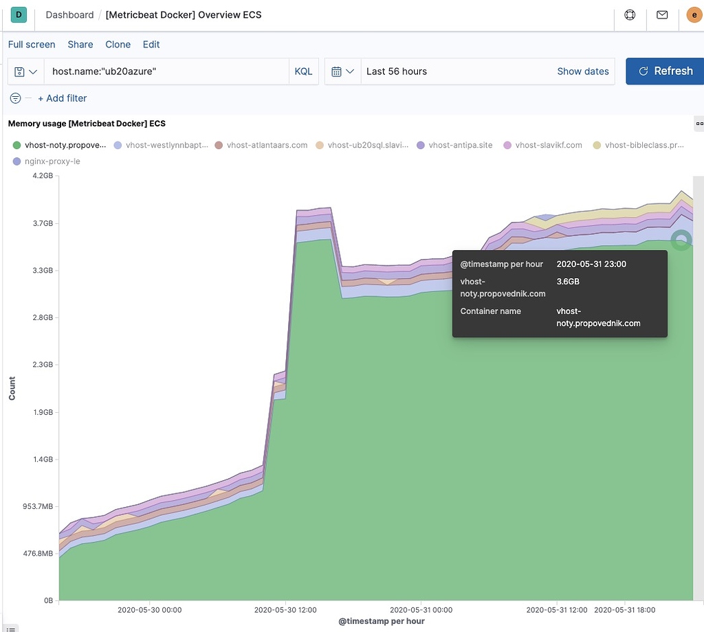Click the Show dates link
704x632 pixels.
click(x=582, y=71)
